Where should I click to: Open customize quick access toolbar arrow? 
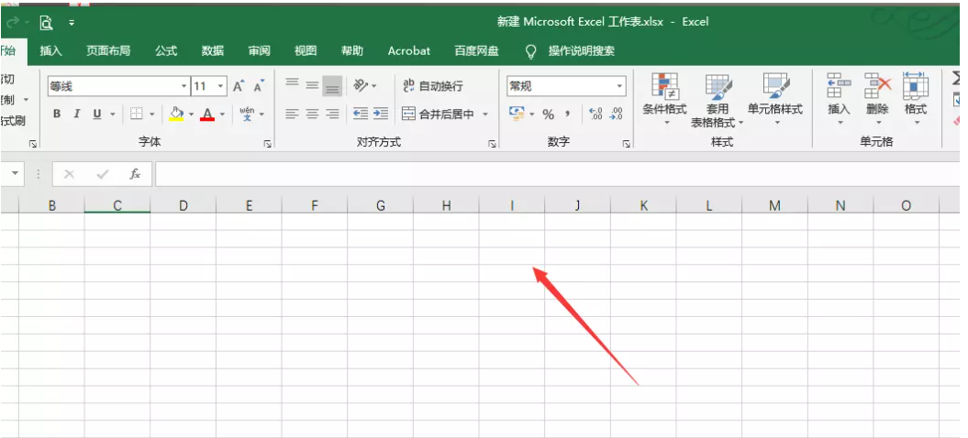coord(72,23)
